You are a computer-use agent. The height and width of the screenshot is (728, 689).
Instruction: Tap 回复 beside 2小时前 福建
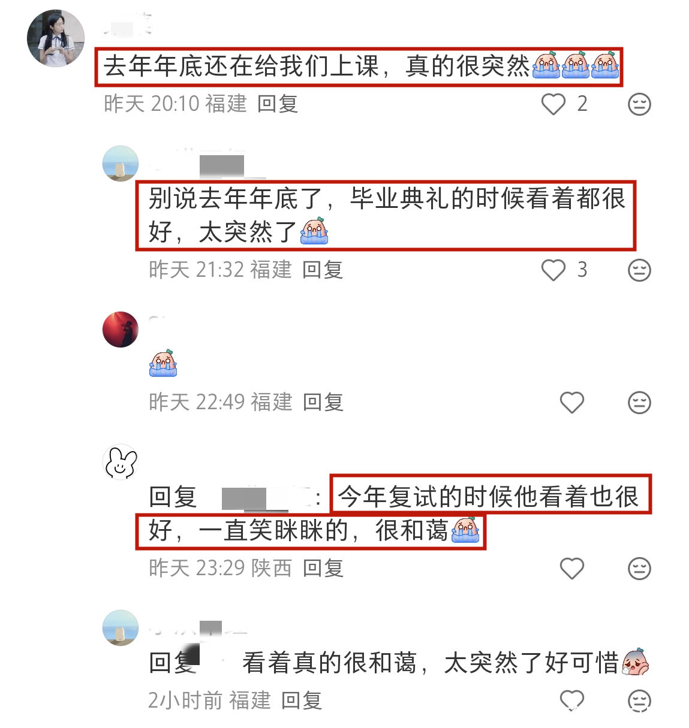pyautogui.click(x=302, y=700)
